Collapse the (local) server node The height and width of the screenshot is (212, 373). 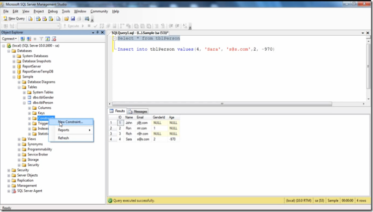(3, 46)
